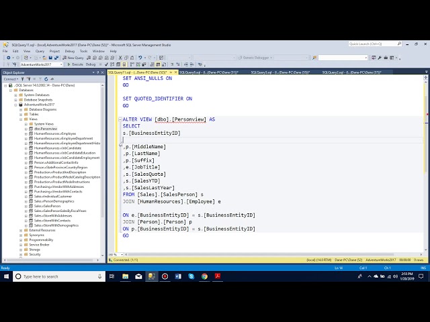Click the Uncomment selected lines icon
The height and width of the screenshot is (322, 430).
177,64
